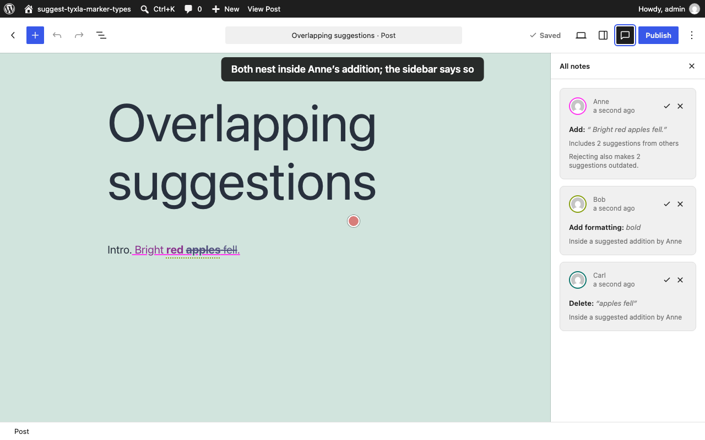Select the 'Add formatting: bold' note text

click(605, 227)
